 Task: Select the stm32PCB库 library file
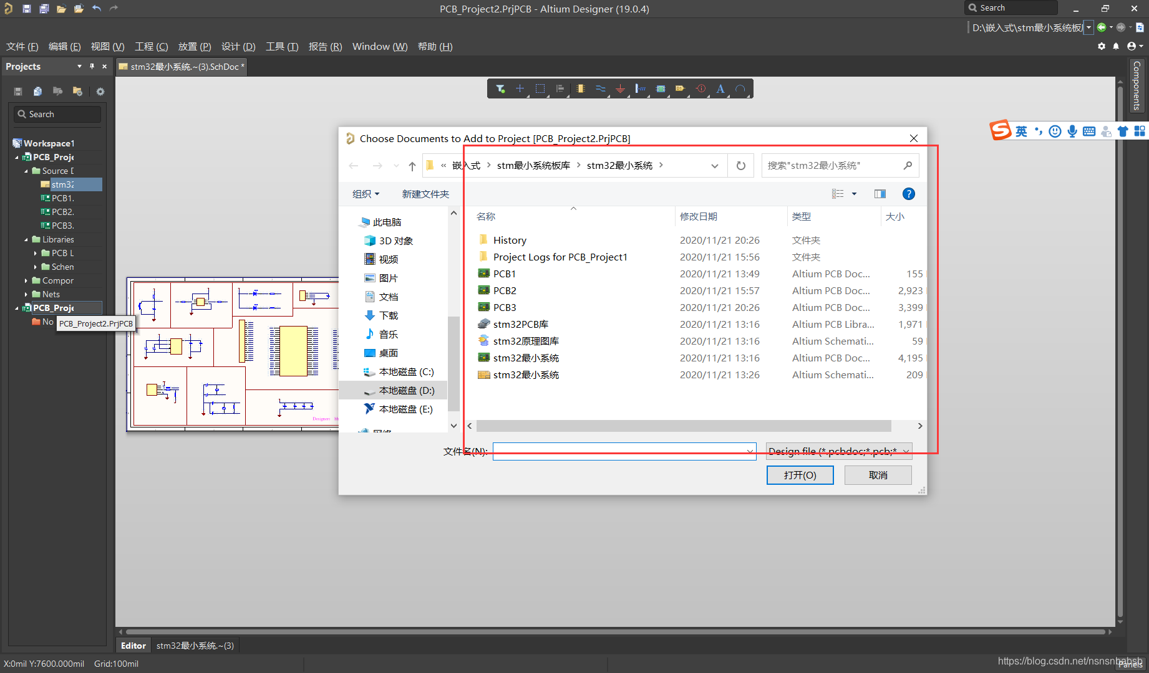click(521, 324)
